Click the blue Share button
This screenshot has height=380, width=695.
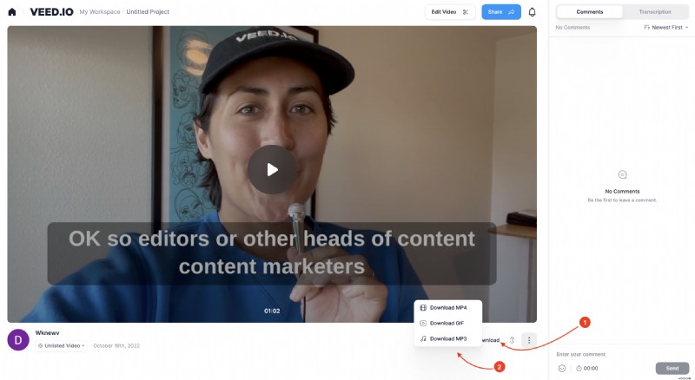point(501,12)
